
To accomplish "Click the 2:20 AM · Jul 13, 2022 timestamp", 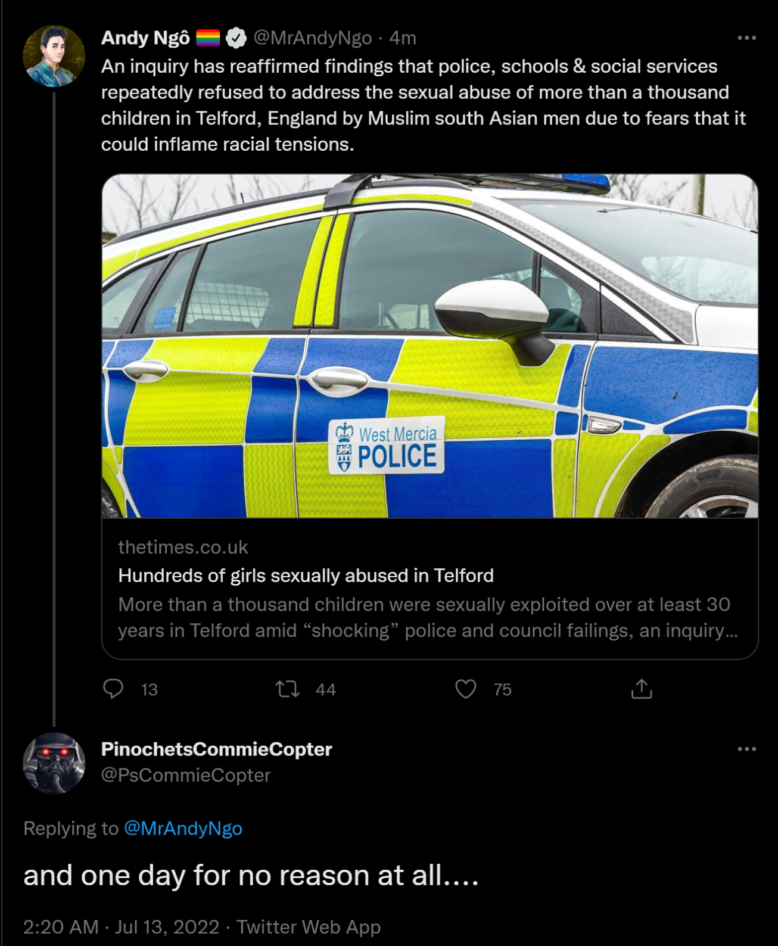I will (121, 926).
